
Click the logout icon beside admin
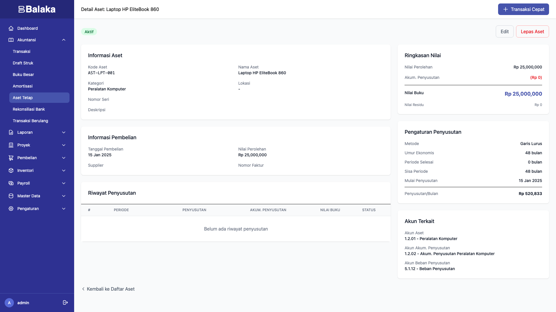(65, 302)
